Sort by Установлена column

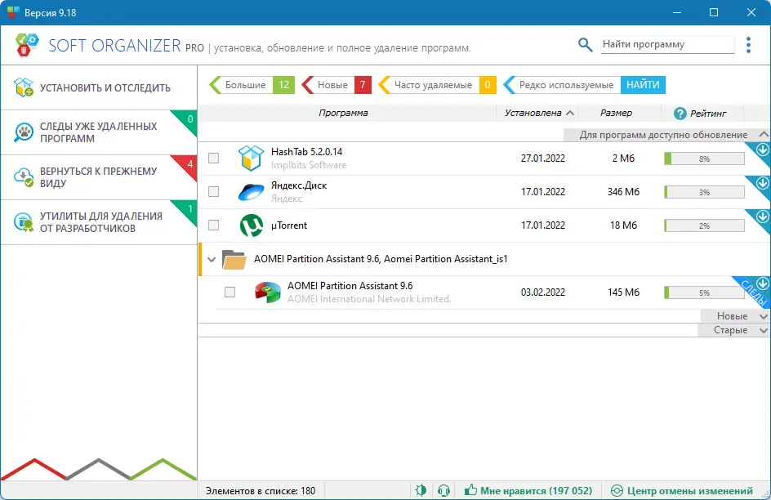pos(538,113)
